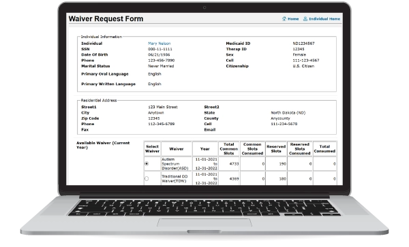Image resolution: width=409 pixels, height=247 pixels.
Task: Click the Common Slots Consumed column header
Action: [x=252, y=148]
